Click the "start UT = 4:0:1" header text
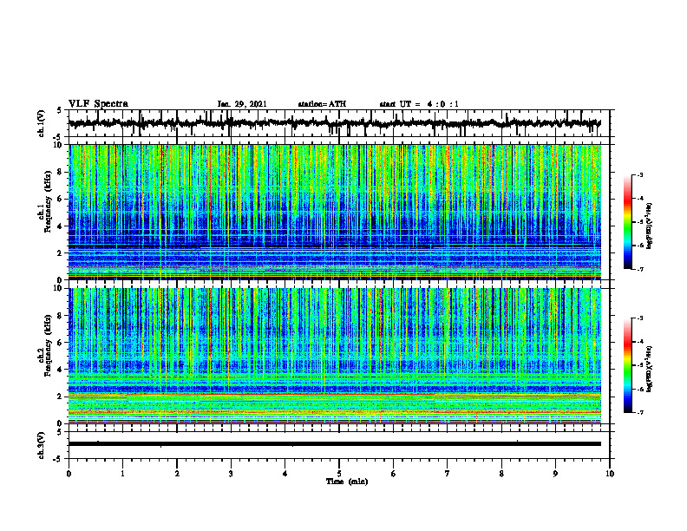The image size is (687, 531). tap(419, 104)
